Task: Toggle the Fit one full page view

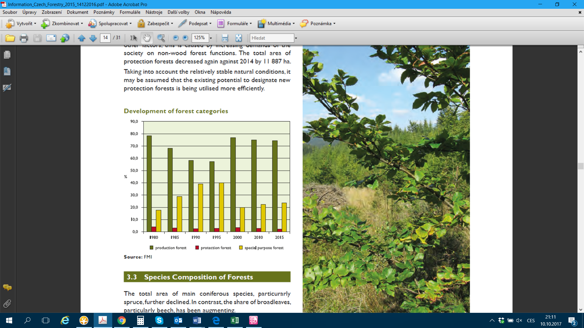Action: click(238, 38)
